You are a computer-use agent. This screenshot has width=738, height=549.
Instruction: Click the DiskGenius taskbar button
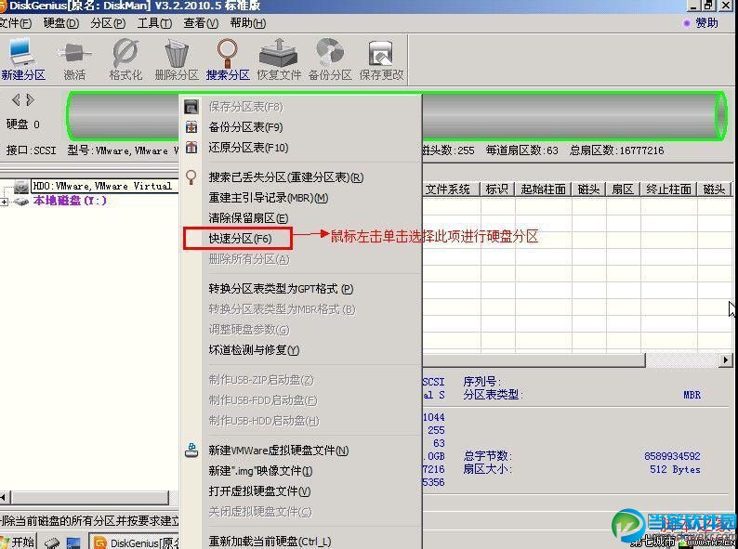[x=135, y=542]
